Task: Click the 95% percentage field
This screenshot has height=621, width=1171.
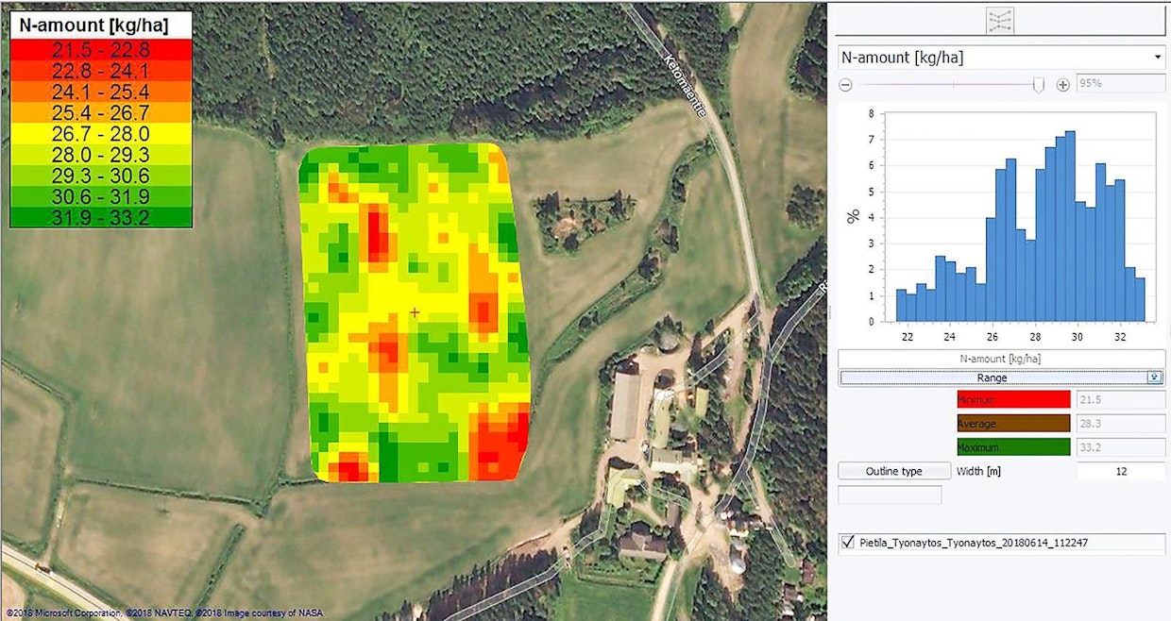Action: click(1121, 84)
